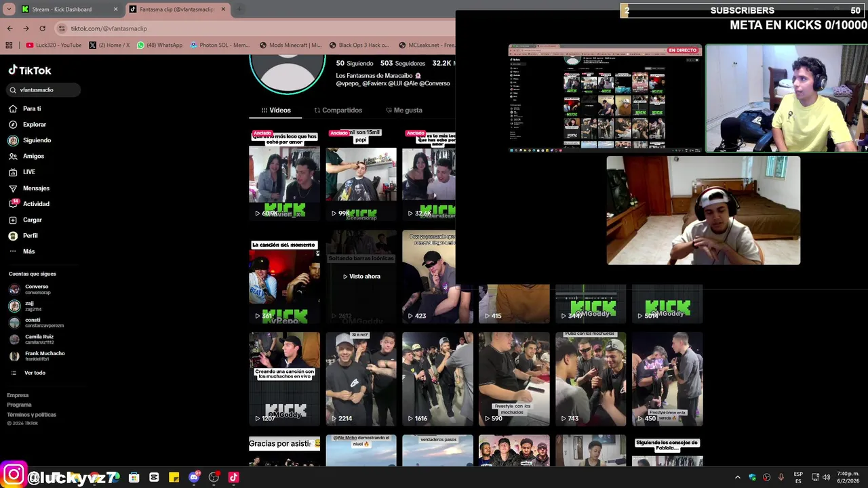The width and height of the screenshot is (868, 488).
Task: Open the WhatsApp bookmark
Action: click(159, 45)
